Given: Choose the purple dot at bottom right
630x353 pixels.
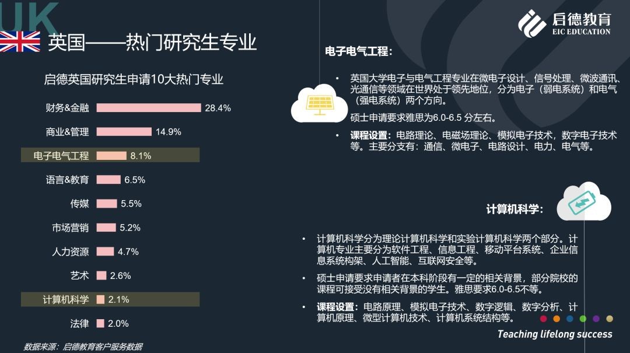Looking at the screenshot, I should pyautogui.click(x=596, y=319).
